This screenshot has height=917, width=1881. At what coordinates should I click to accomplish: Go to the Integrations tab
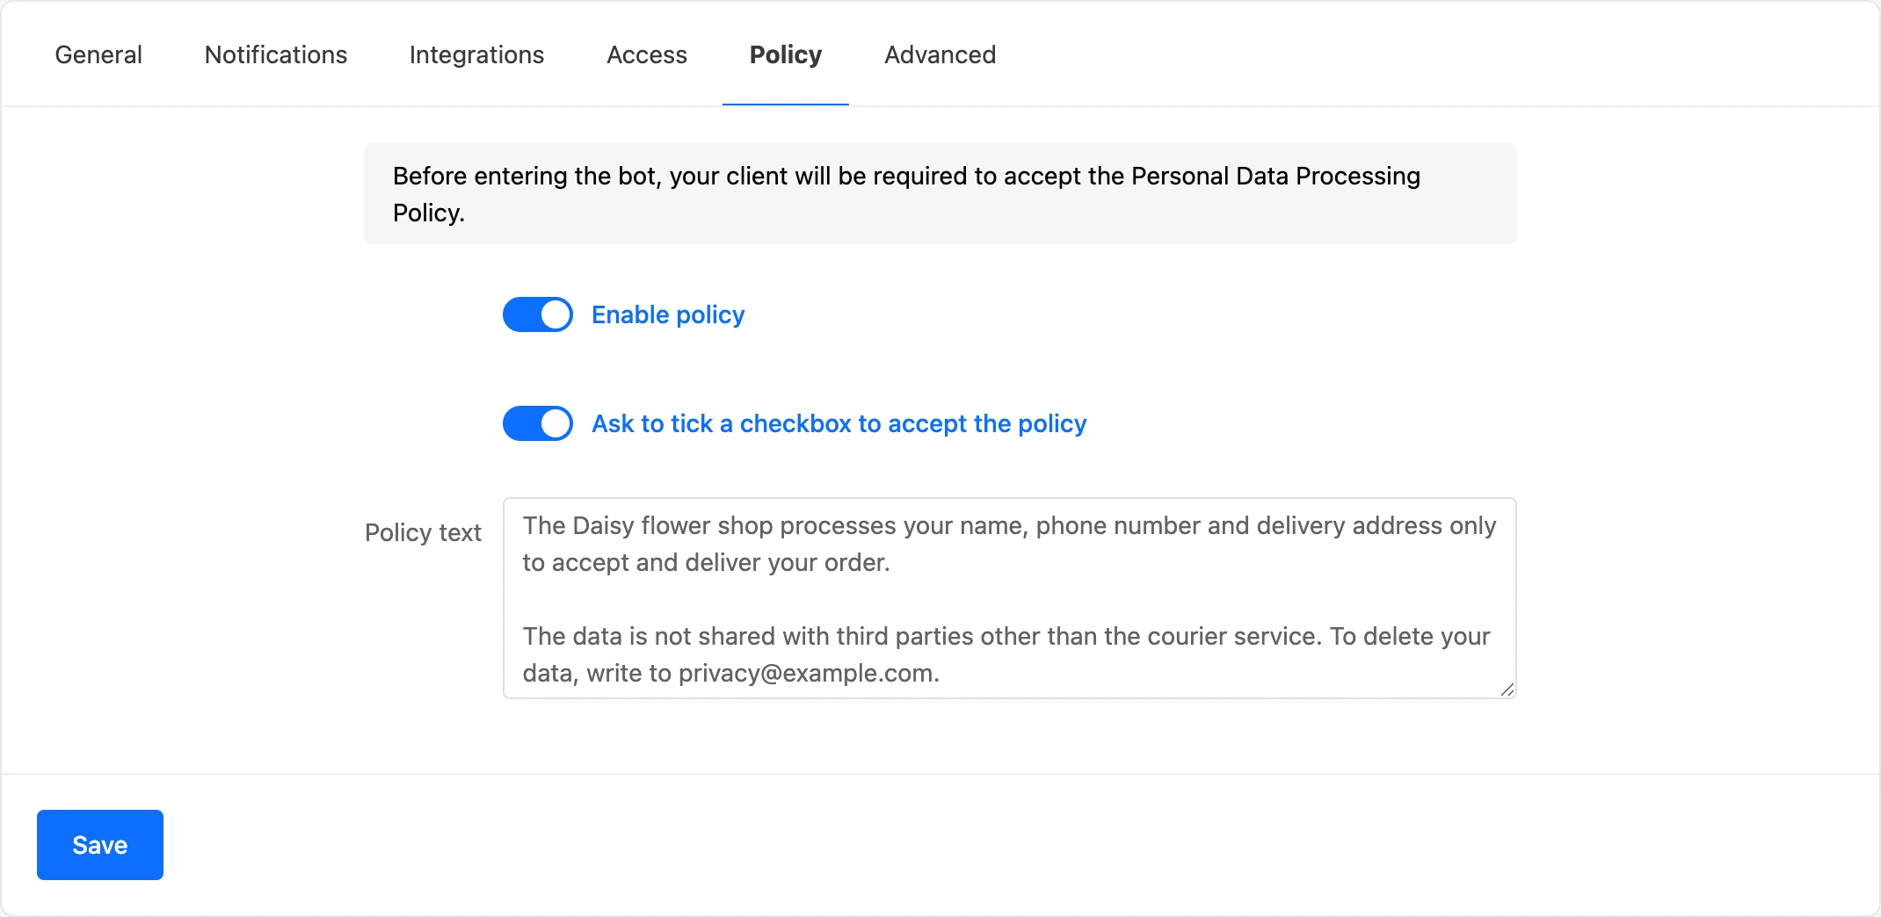476,54
